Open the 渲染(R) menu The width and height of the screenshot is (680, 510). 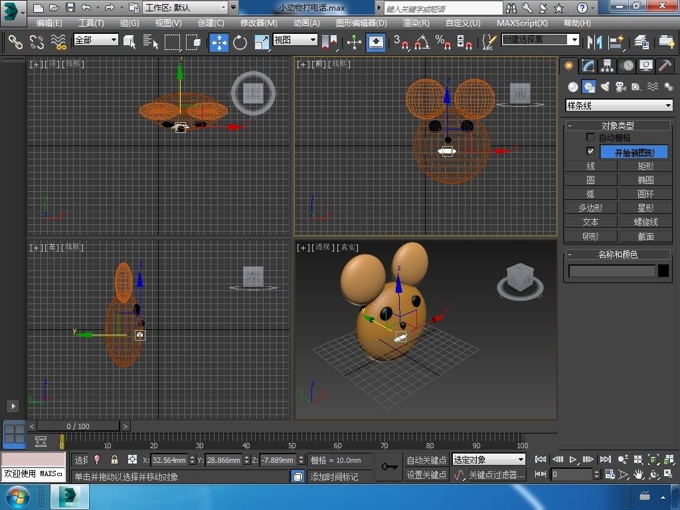coord(416,23)
